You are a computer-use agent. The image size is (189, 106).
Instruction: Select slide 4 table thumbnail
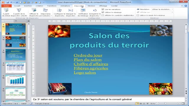point(16,67)
